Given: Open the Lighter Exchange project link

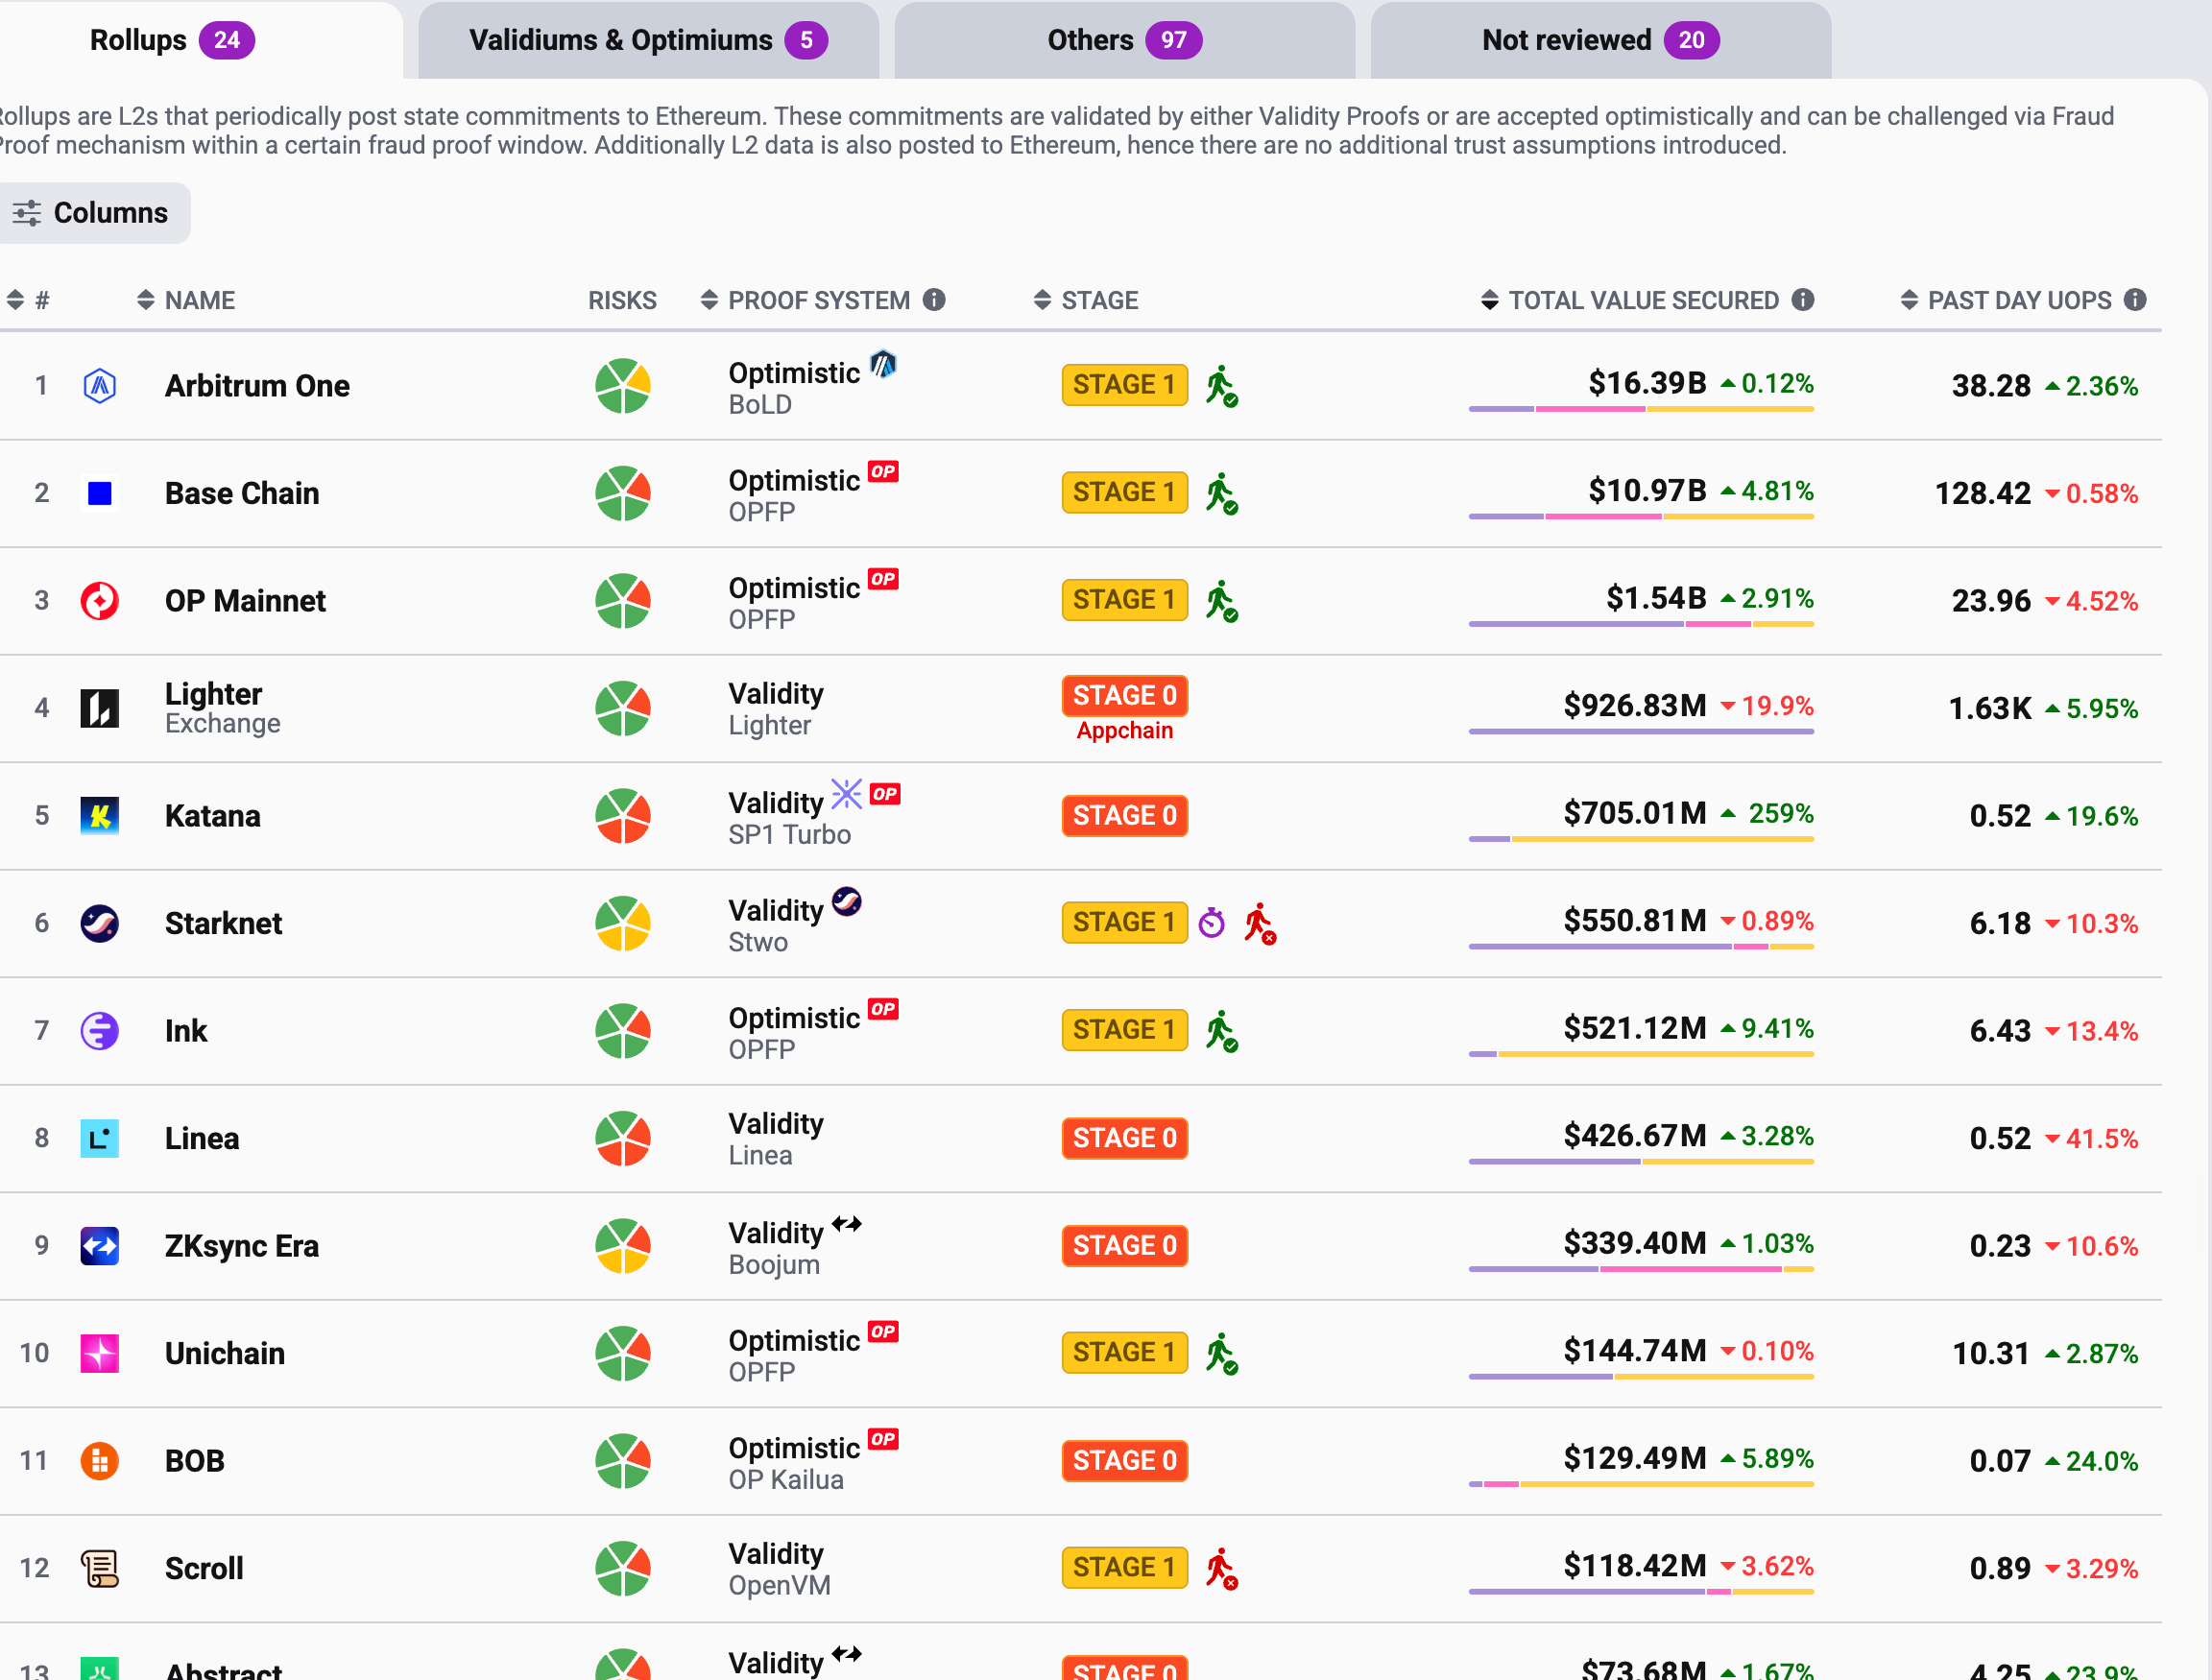Looking at the screenshot, I should click(223, 708).
